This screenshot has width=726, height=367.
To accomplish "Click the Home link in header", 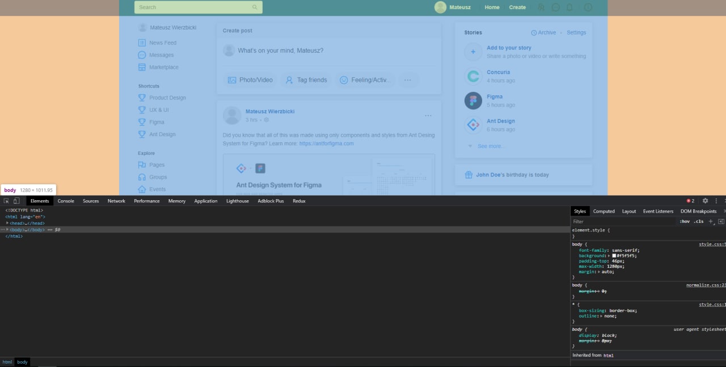I will 492,7.
